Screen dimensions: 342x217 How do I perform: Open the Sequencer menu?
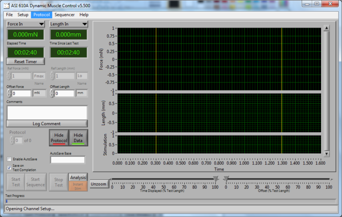pyautogui.click(x=65, y=15)
